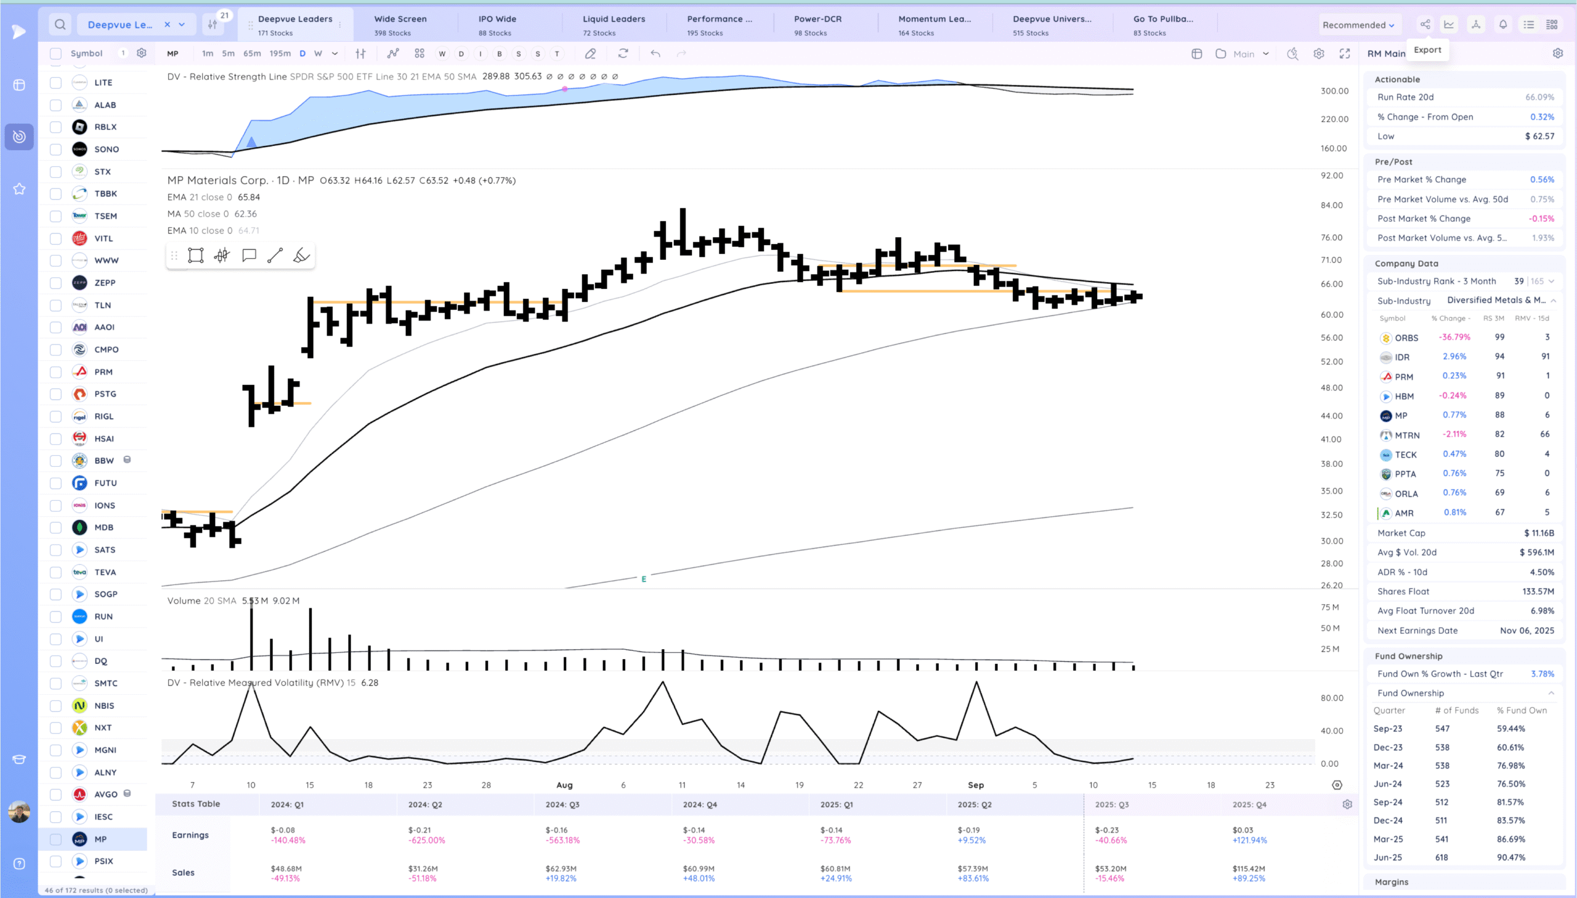The height and width of the screenshot is (898, 1577).
Task: Check the NBIS row checkbox
Action: click(55, 706)
